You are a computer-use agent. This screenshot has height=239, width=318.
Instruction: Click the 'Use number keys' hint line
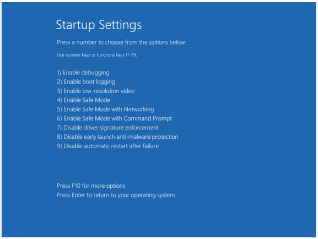97,55
